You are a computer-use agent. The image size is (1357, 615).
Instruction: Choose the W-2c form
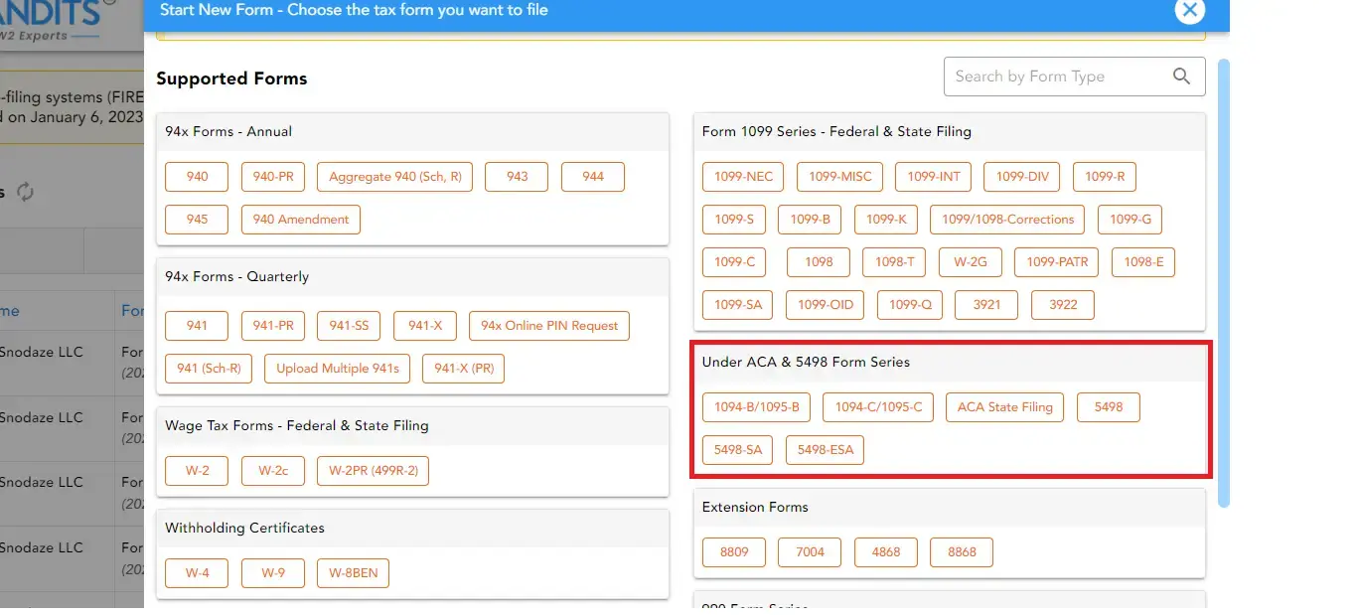pyautogui.click(x=273, y=471)
